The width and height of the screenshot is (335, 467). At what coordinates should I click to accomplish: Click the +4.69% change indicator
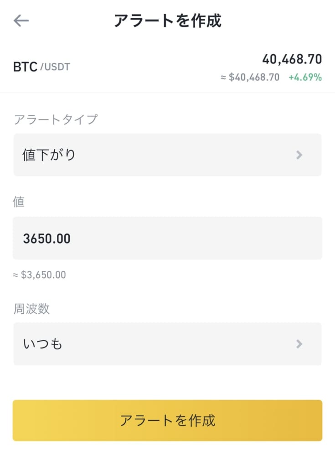[305, 78]
